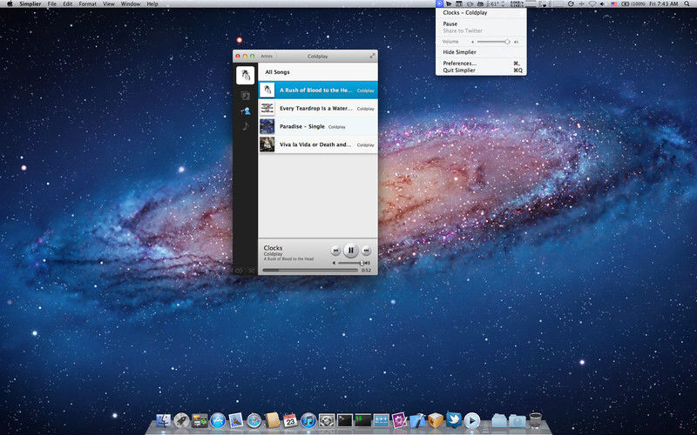Open the Mail stamp icon in Dock

pos(235,420)
